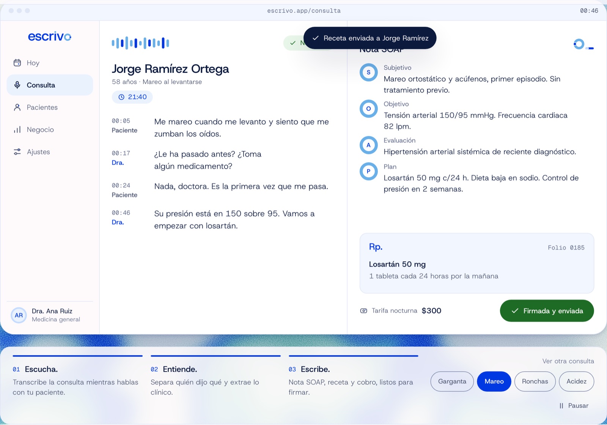This screenshot has height=425, width=607.
Task: Click the Evaluación A badge
Action: (368, 145)
